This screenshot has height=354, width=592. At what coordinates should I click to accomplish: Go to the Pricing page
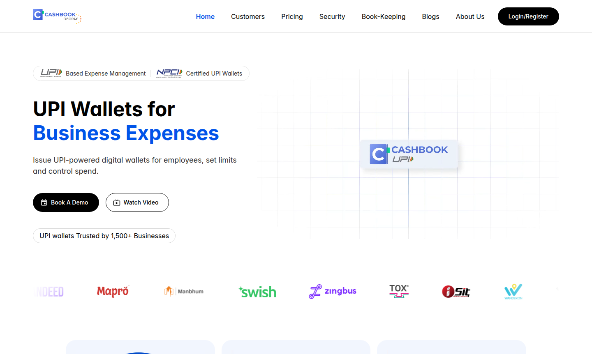292,16
